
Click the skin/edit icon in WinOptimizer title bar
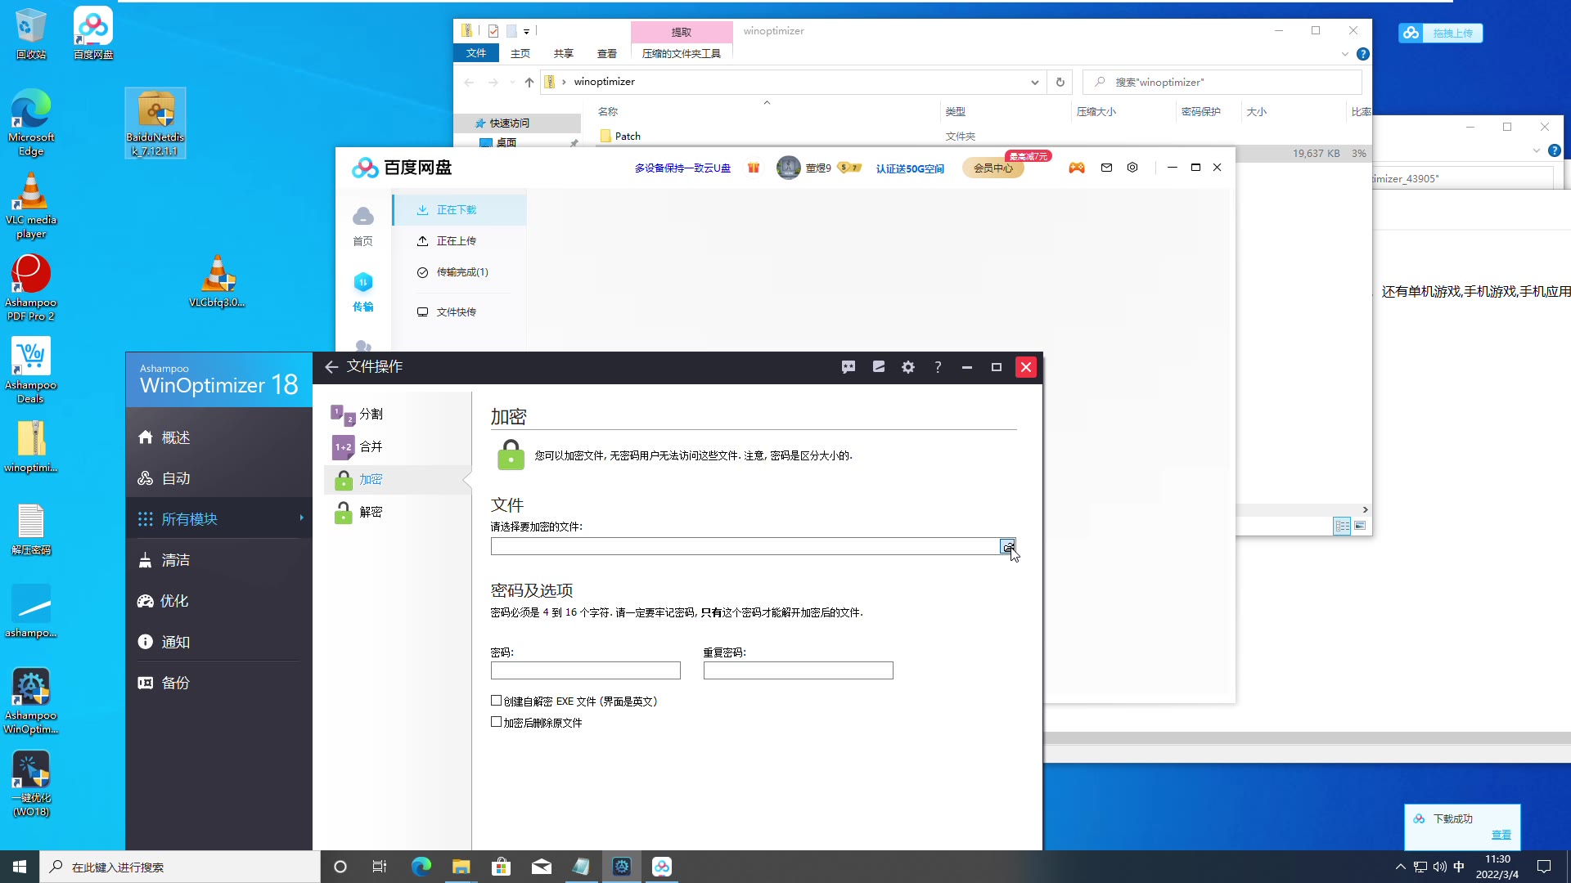click(x=879, y=367)
